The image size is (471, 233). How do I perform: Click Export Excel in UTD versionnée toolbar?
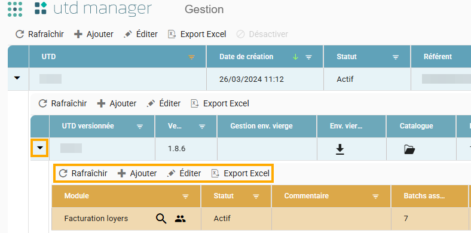point(220,103)
